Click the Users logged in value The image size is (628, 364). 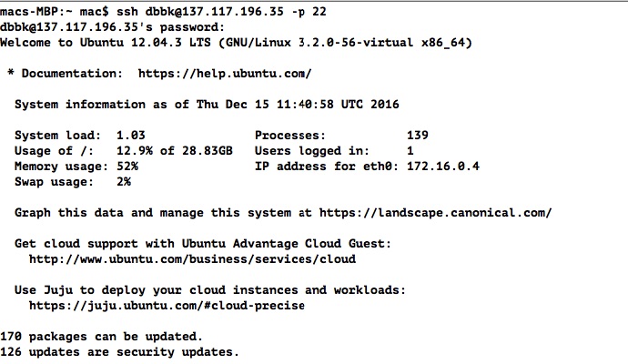point(410,150)
